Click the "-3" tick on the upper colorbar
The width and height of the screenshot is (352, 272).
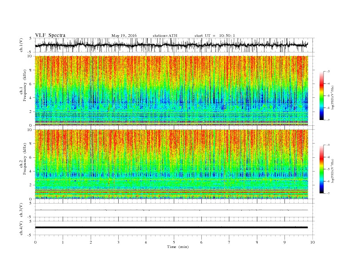[x=328, y=72]
